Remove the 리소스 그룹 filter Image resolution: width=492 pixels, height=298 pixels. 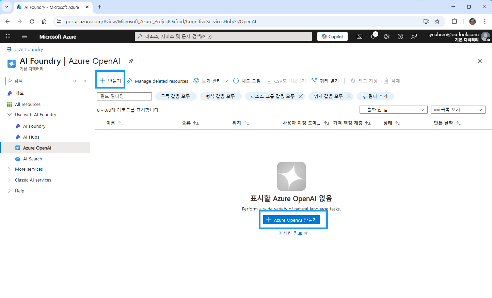(x=301, y=96)
